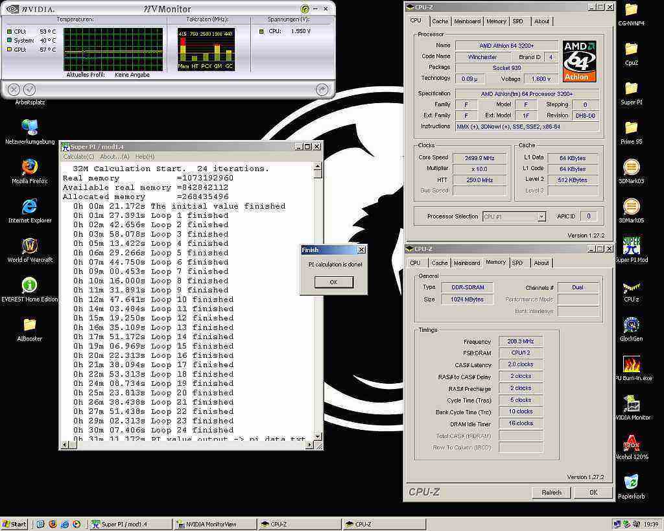Viewport: 664px width, 531px height.
Task: Expand the Processor Selection dropdown
Action: (541, 217)
